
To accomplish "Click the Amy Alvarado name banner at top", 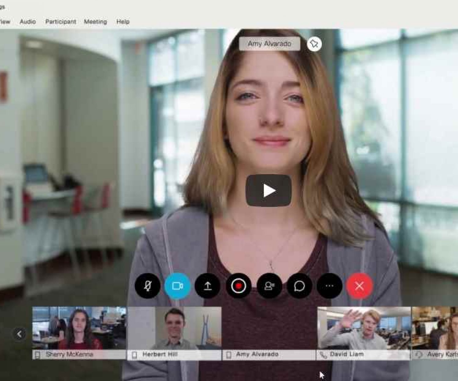I will [x=270, y=44].
